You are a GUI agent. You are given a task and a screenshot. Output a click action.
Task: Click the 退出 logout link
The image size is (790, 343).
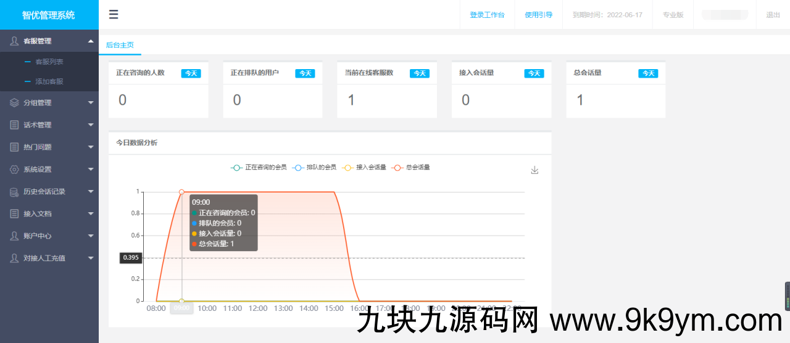pos(773,15)
